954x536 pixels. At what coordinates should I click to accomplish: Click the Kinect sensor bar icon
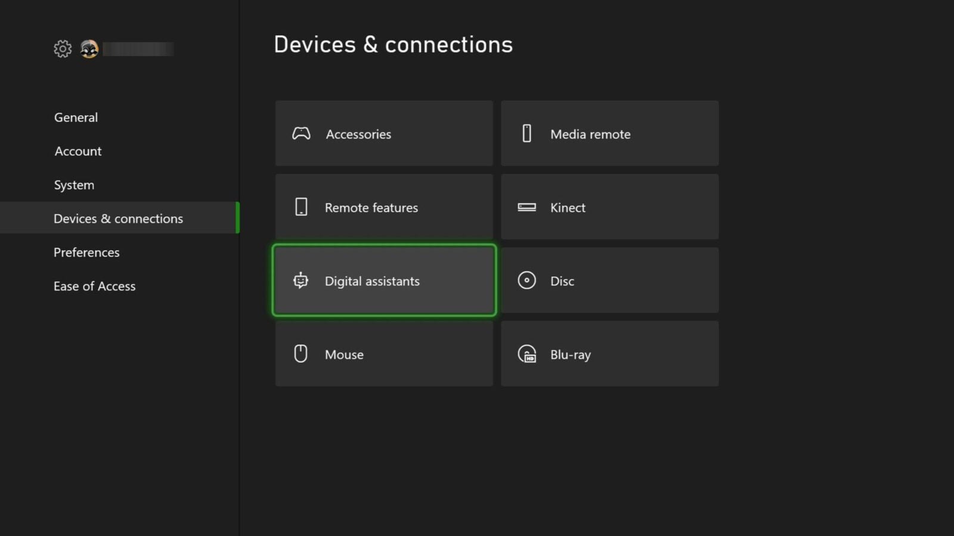526,207
